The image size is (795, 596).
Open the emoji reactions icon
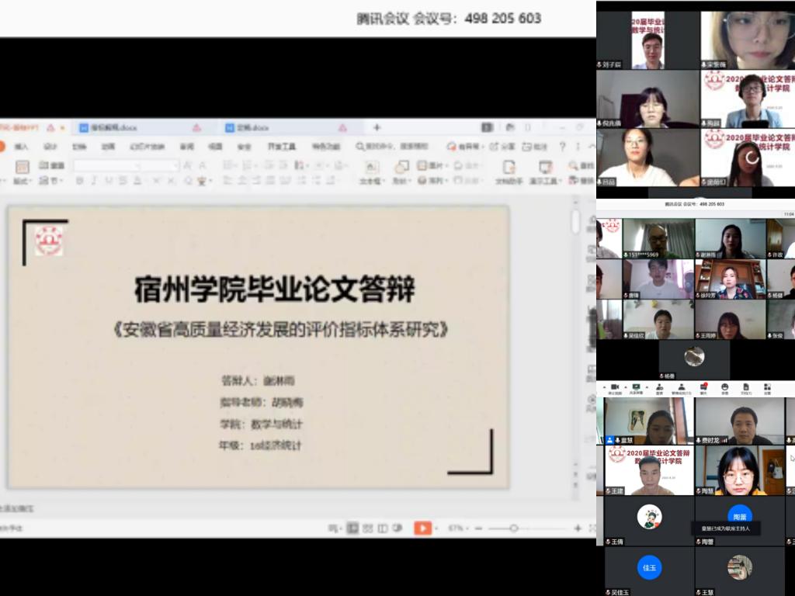pos(724,387)
